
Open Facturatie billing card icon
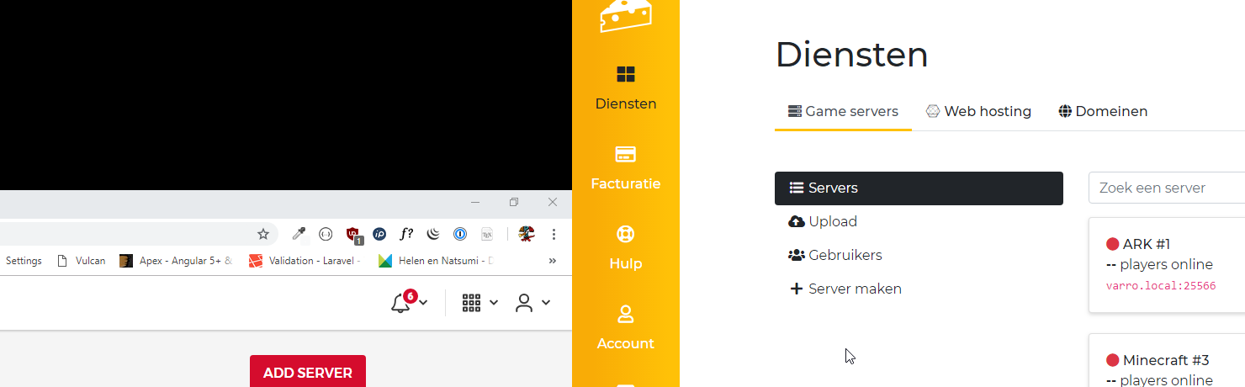point(625,155)
